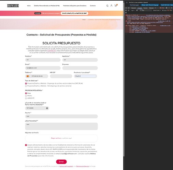
Task: Click the POST error's AI assistance icon
Action: [x=170, y=21]
